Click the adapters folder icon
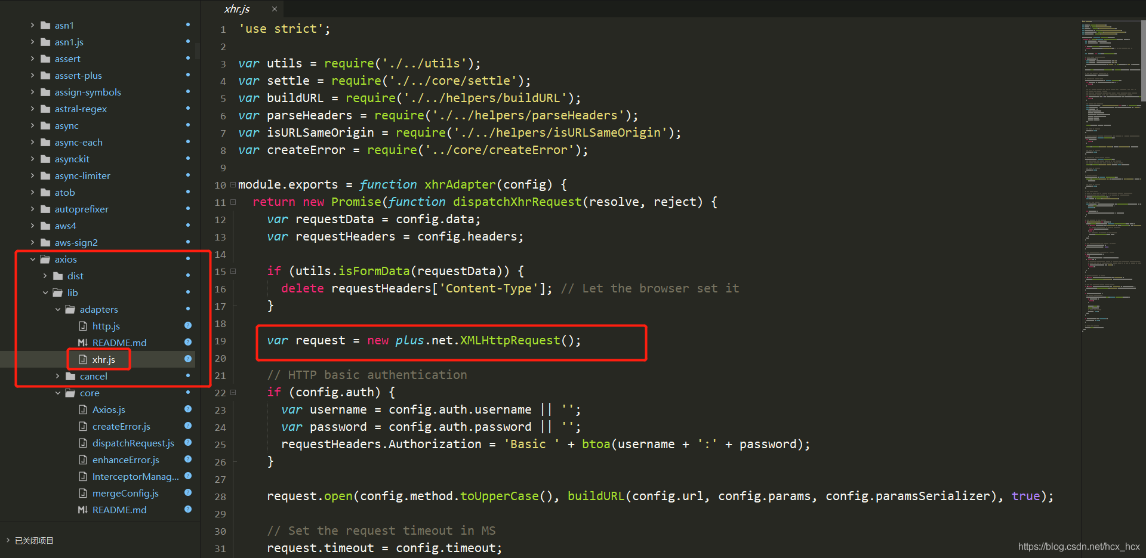This screenshot has height=558, width=1146. coord(70,309)
